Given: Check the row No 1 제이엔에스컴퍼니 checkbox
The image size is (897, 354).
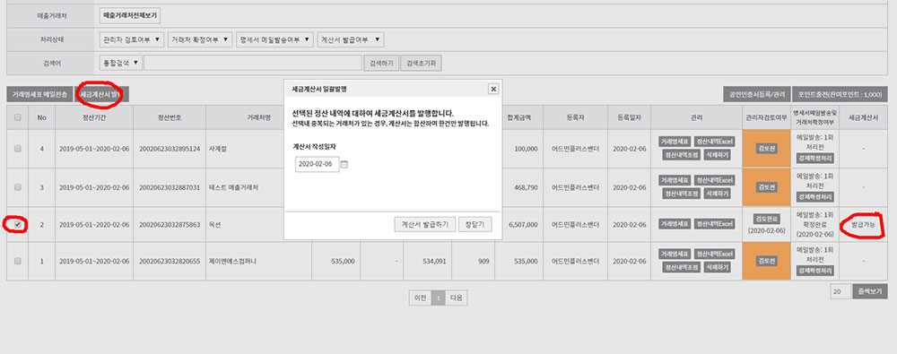Looking at the screenshot, I should click(x=18, y=261).
